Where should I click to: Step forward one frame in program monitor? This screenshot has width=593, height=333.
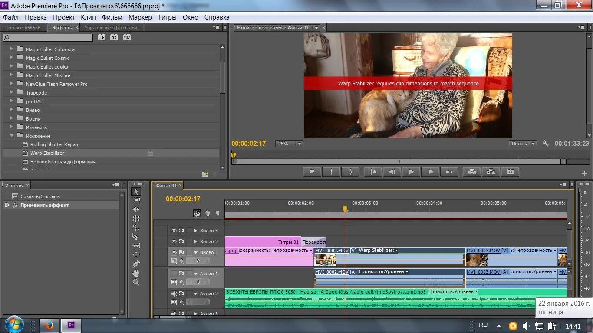coord(430,172)
